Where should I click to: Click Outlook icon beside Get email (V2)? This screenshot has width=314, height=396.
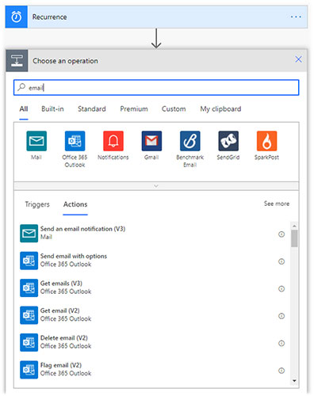point(29,315)
